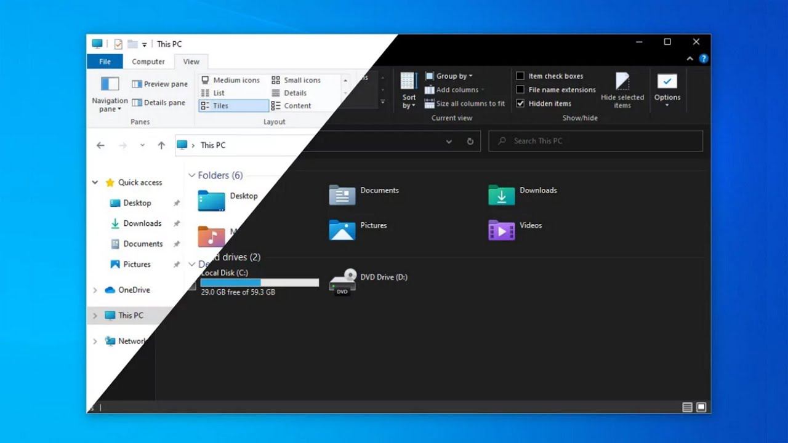Screen dimensions: 788x443
Task: Switch to the View tab
Action: tap(191, 62)
